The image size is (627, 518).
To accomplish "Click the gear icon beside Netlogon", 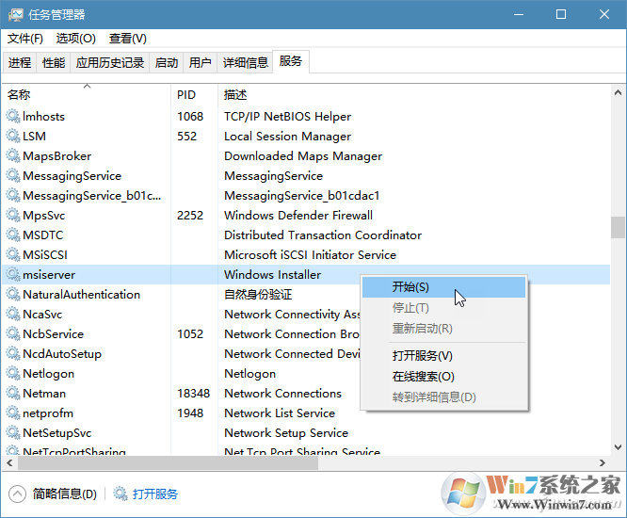I will [13, 374].
